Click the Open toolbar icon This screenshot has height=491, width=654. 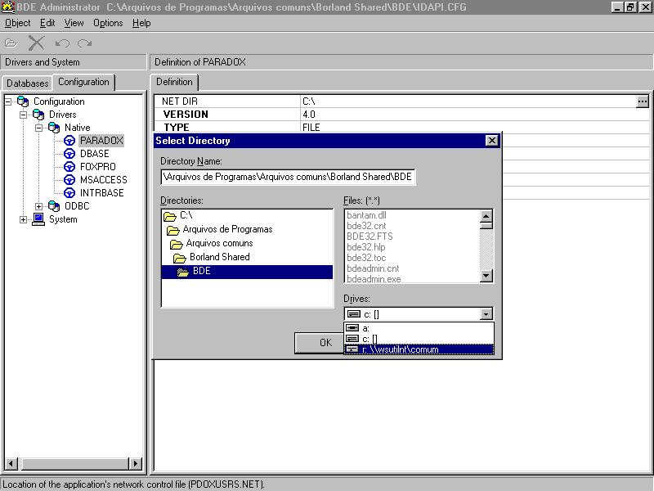tap(11, 43)
